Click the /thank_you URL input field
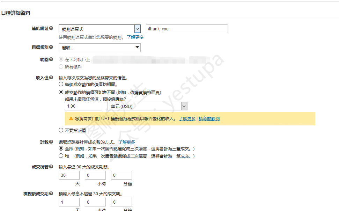Image resolution: width=339 pixels, height=211 pixels. (187, 29)
